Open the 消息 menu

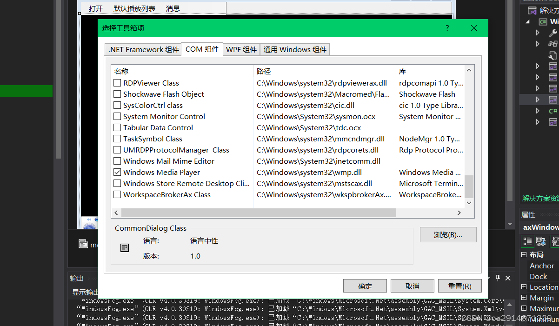(173, 8)
